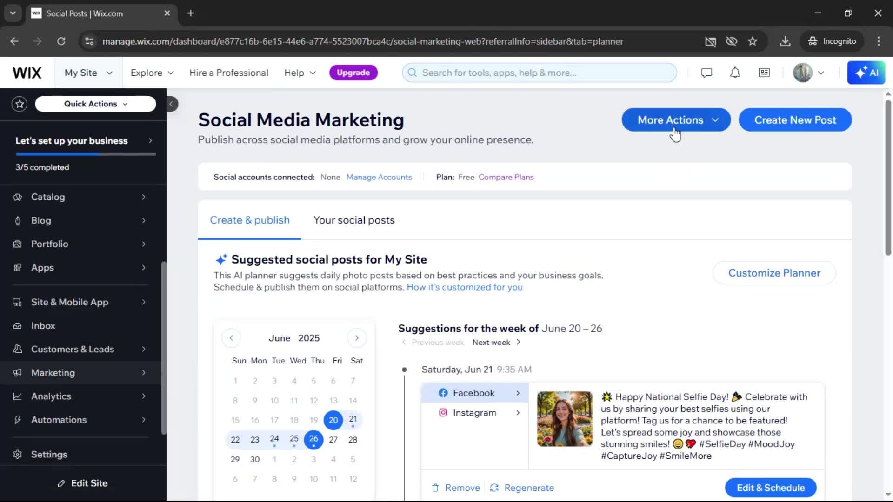This screenshot has width=893, height=502.
Task: Expand Let's set up your business
Action: (x=84, y=141)
